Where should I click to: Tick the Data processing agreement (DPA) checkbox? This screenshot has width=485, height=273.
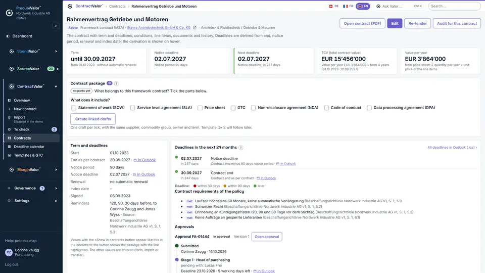(x=369, y=108)
